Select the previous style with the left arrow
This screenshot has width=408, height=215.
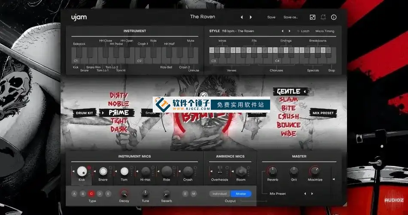pos(283,31)
